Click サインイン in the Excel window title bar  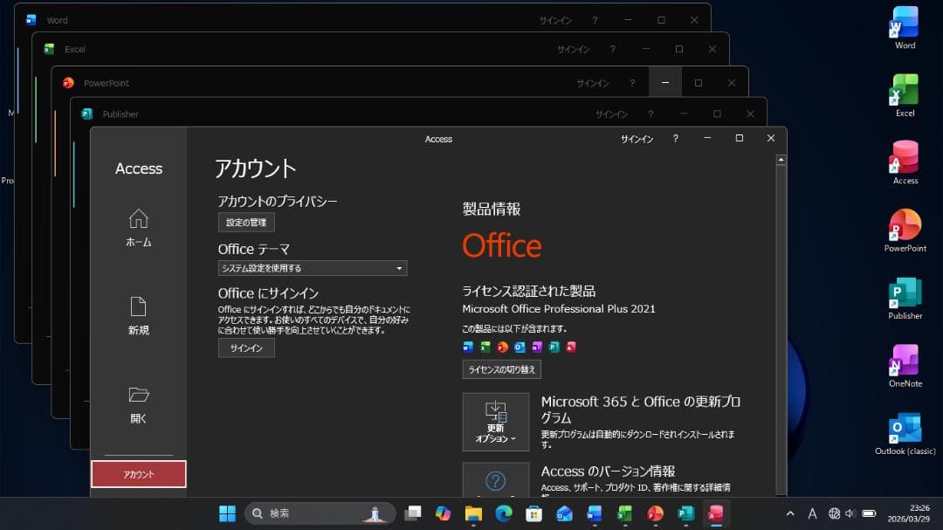coord(573,49)
